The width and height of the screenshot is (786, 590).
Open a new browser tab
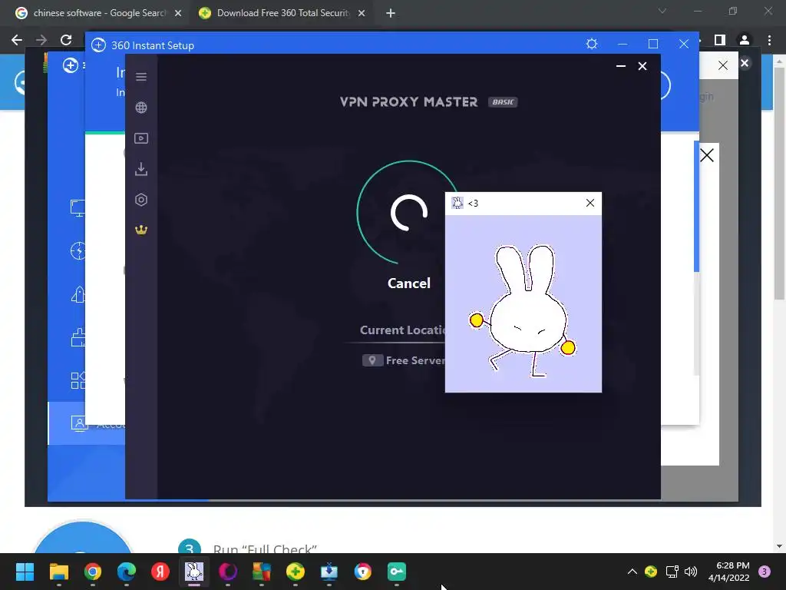pos(391,13)
